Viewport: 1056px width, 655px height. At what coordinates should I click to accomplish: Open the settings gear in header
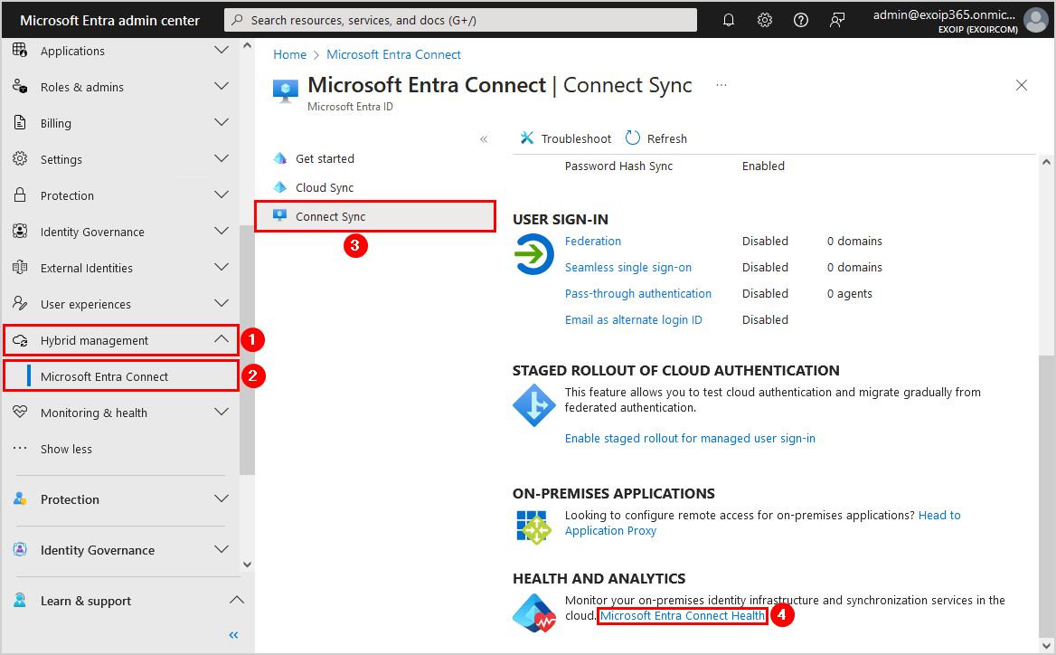coord(765,20)
